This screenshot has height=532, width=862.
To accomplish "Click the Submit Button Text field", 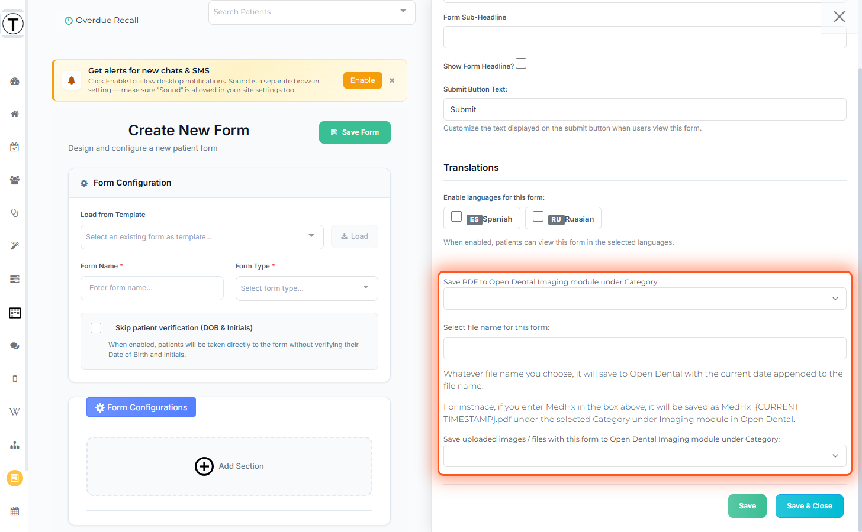I will 645,109.
